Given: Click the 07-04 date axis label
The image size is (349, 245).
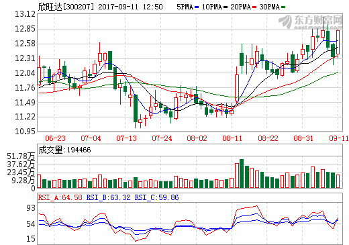Looking at the screenshot, I should (x=91, y=138).
